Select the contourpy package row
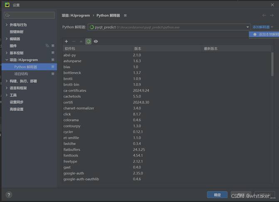This screenshot has width=279, height=202. (167, 126)
